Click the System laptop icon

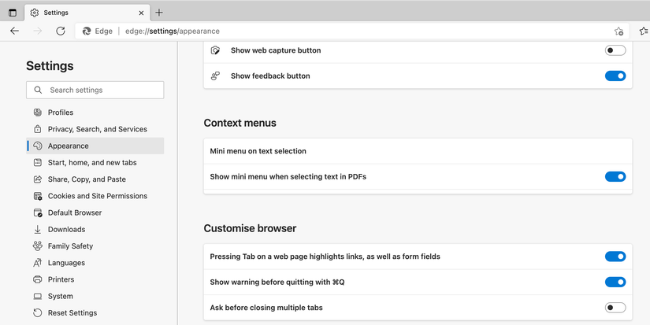tap(38, 297)
